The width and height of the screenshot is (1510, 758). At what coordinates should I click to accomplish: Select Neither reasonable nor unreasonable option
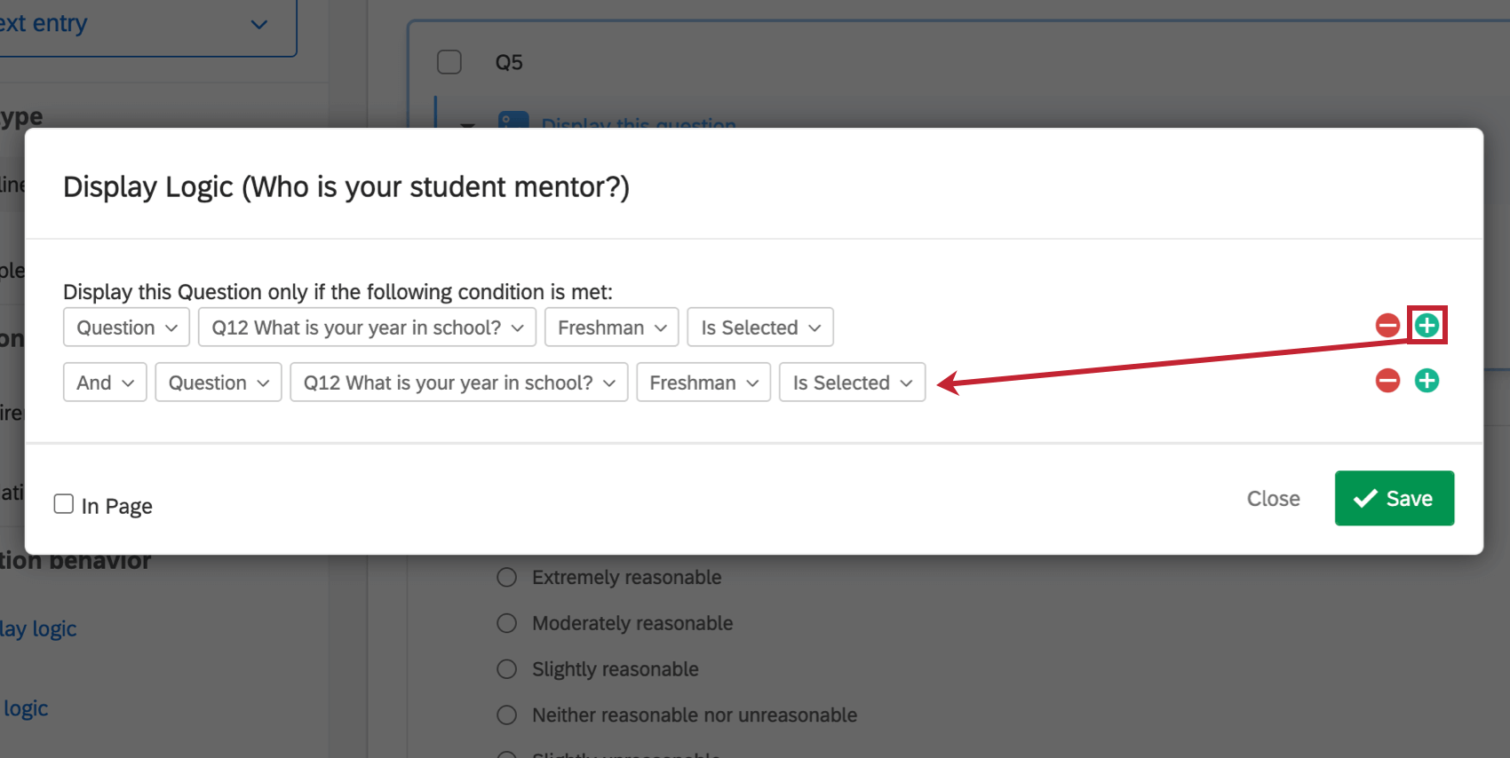coord(507,715)
